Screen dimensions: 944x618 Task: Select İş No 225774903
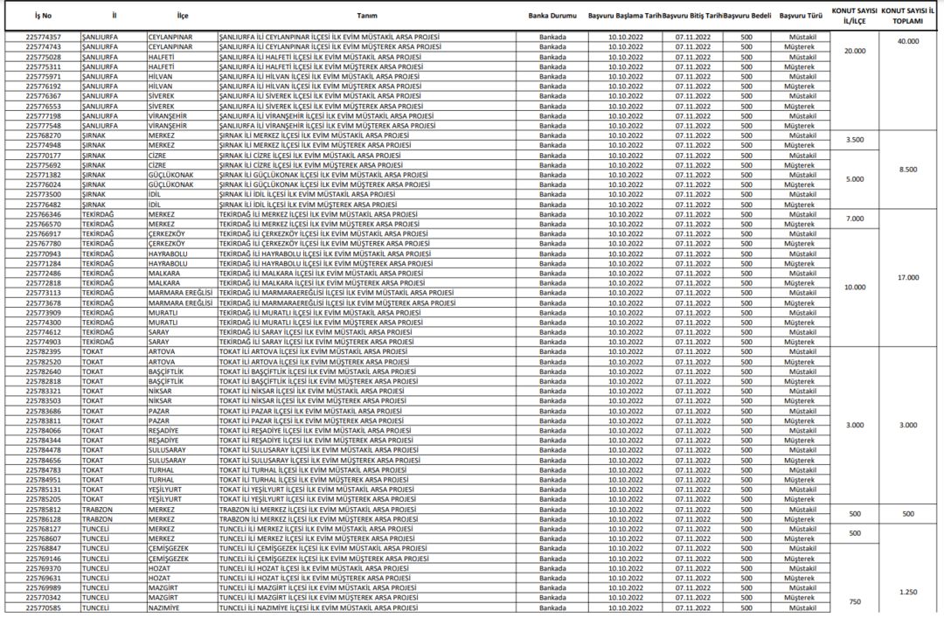click(x=44, y=342)
